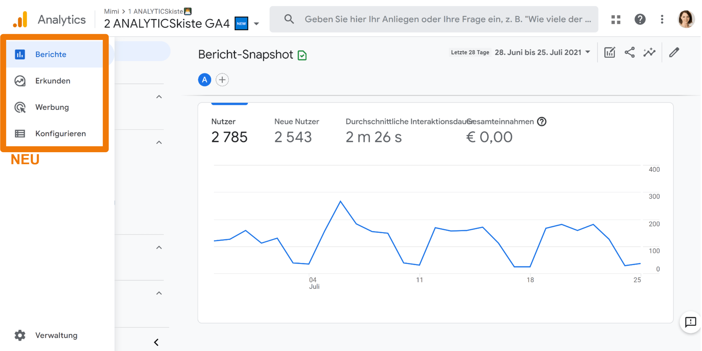
Task: Open the Insights sparkline icon
Action: [649, 52]
